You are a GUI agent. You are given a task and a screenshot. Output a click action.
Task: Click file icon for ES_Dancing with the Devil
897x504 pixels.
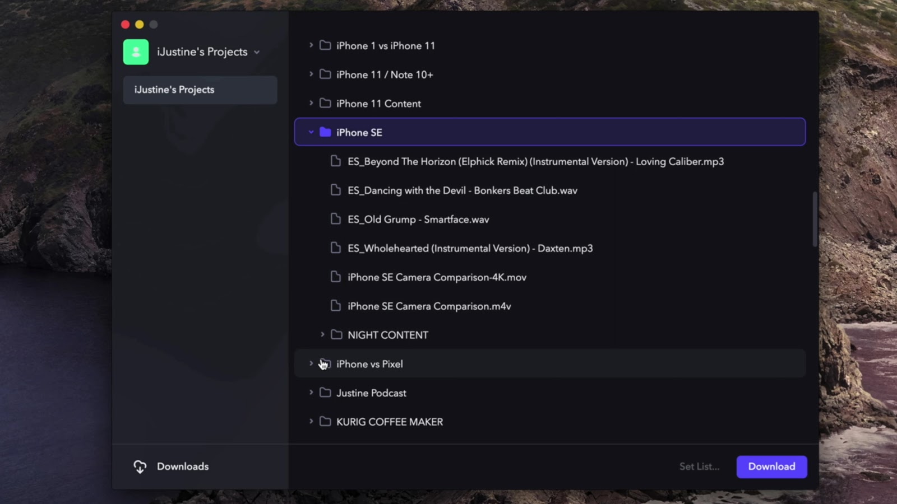[336, 190]
